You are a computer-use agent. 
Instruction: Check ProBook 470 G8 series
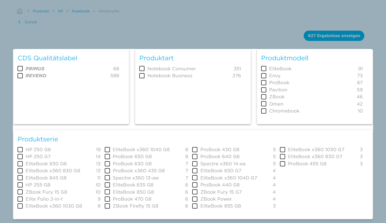pos(107,199)
